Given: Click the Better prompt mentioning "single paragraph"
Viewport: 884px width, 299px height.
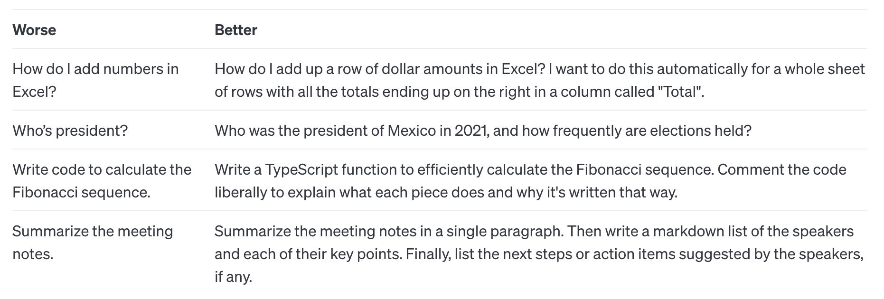Looking at the screenshot, I should coord(538,253).
